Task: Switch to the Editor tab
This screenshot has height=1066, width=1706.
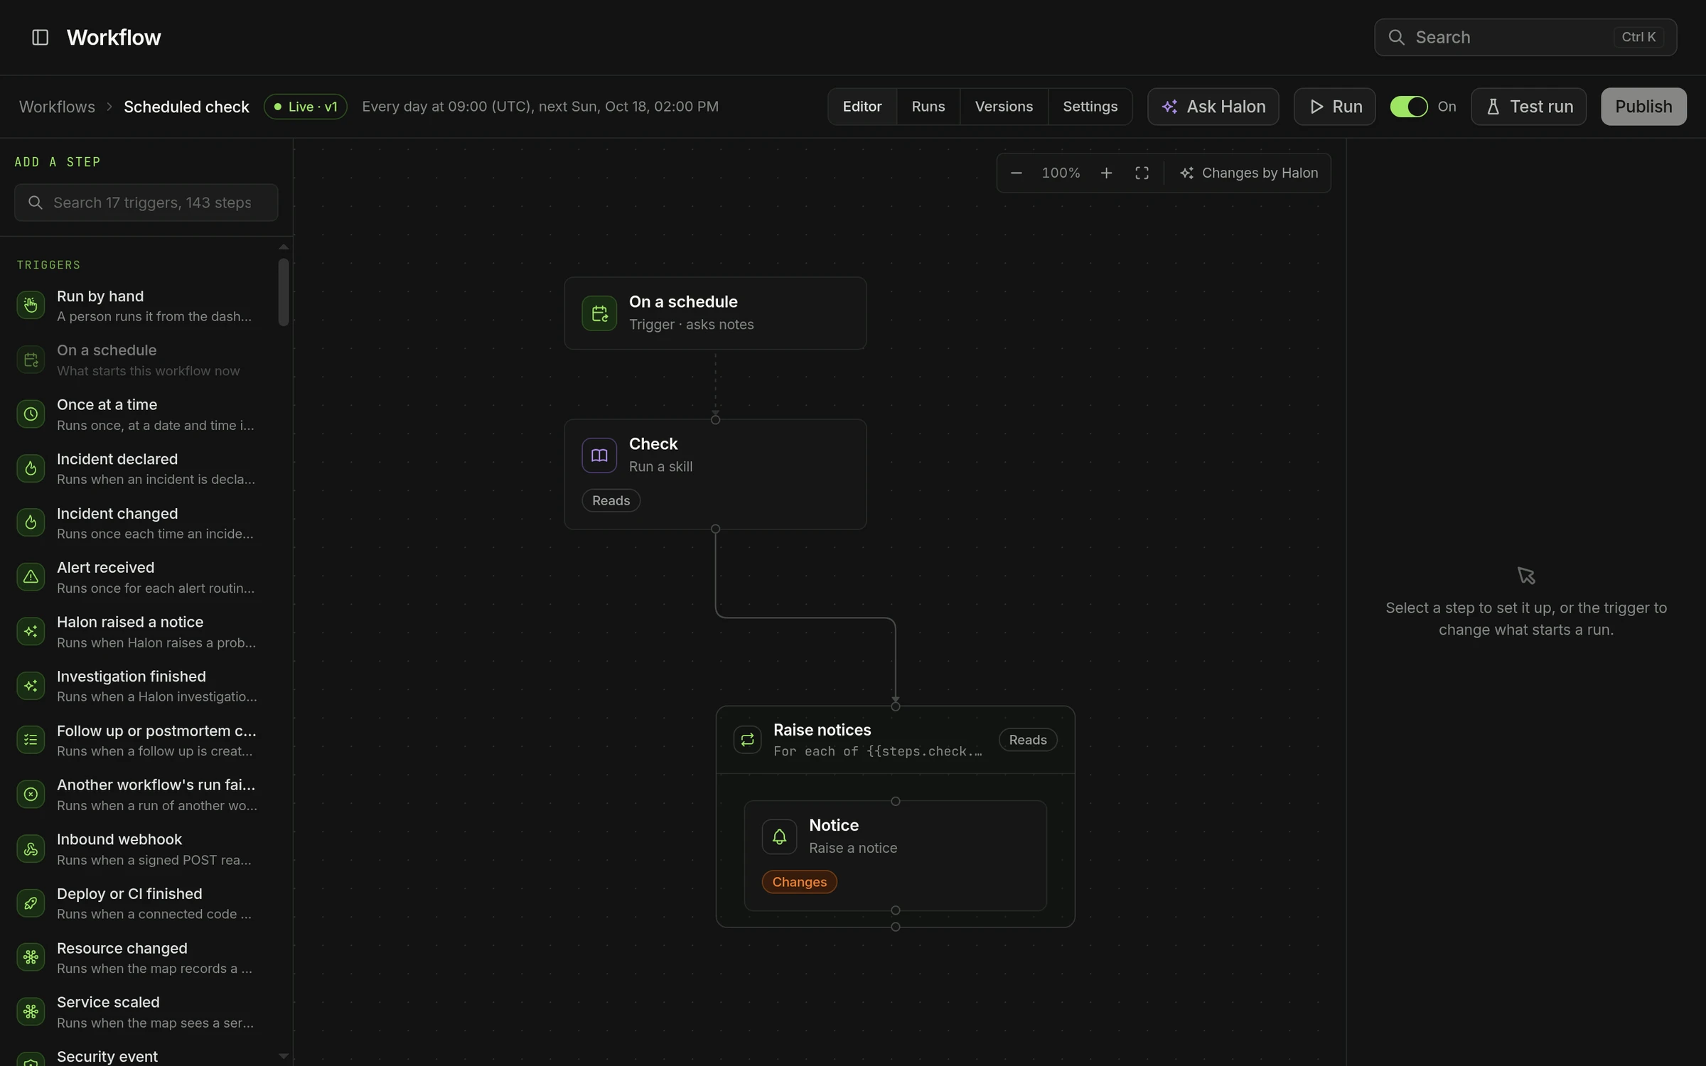Action: click(x=862, y=107)
